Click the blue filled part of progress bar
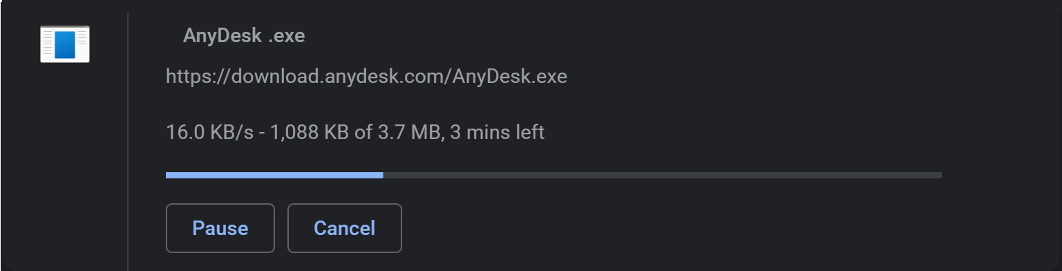Image resolution: width=1062 pixels, height=271 pixels. point(274,176)
